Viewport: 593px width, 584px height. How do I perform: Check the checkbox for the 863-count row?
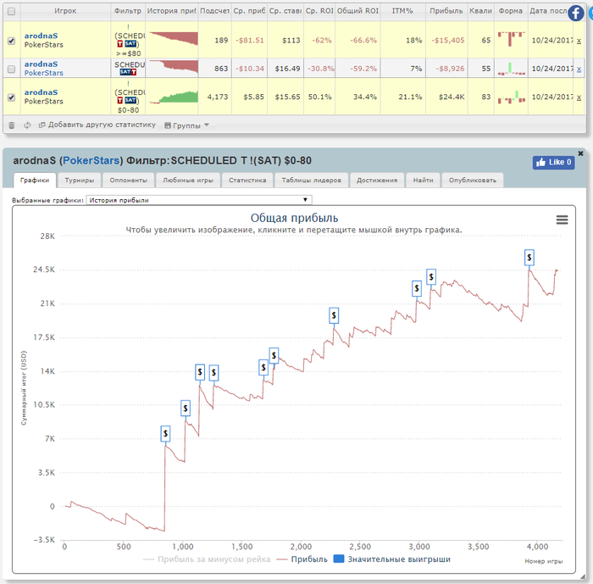11,70
